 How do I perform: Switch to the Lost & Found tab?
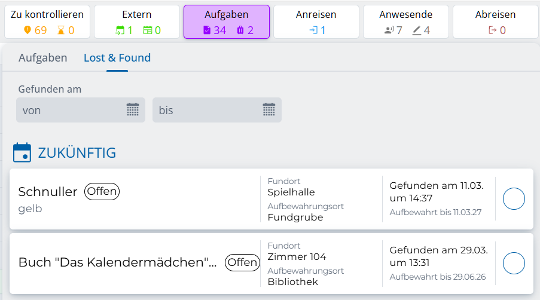pos(117,58)
